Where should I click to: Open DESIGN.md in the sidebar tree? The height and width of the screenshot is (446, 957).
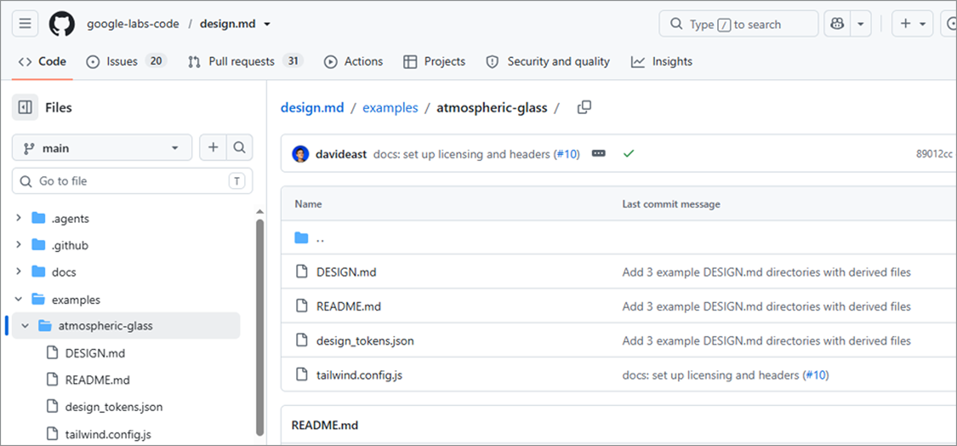(95, 353)
